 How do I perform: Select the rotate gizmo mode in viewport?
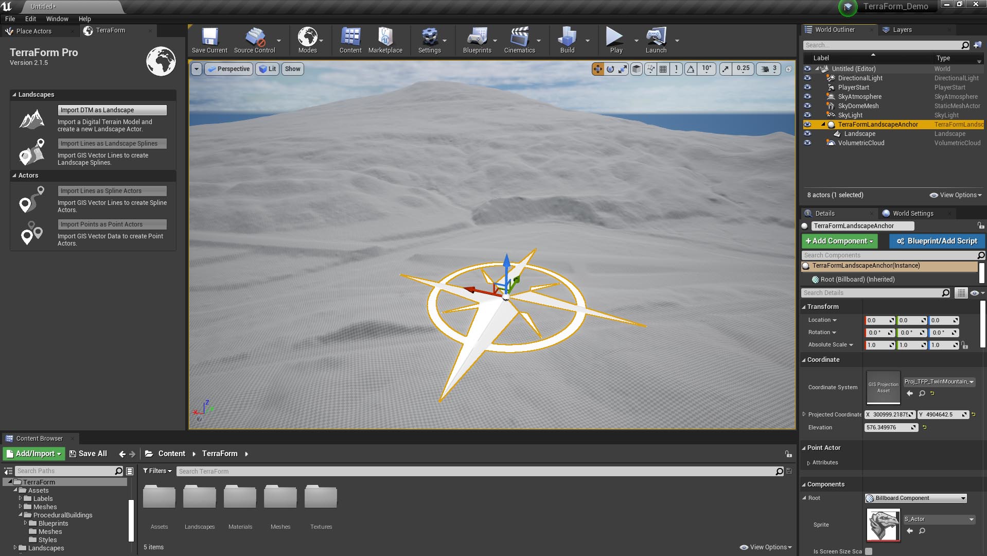(610, 69)
